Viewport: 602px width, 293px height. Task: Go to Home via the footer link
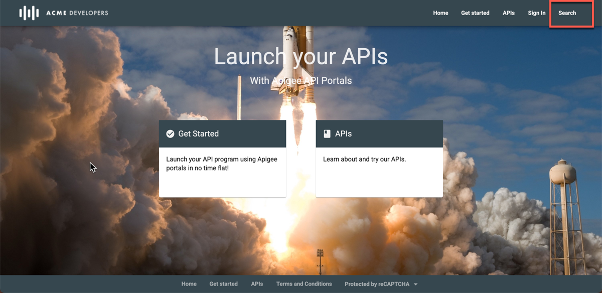tap(189, 284)
